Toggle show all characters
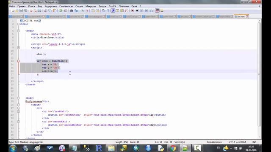The image size is (271, 152). point(108,11)
